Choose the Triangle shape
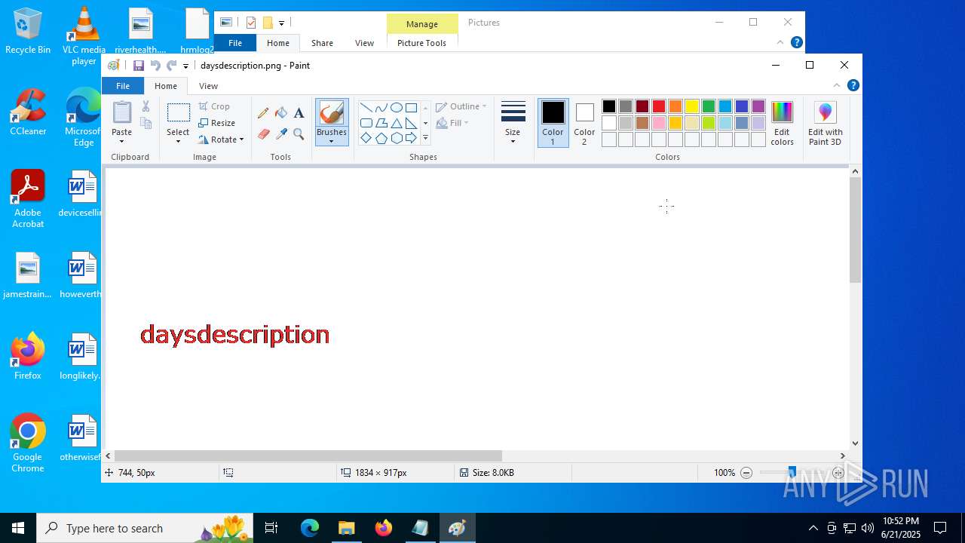 click(396, 123)
